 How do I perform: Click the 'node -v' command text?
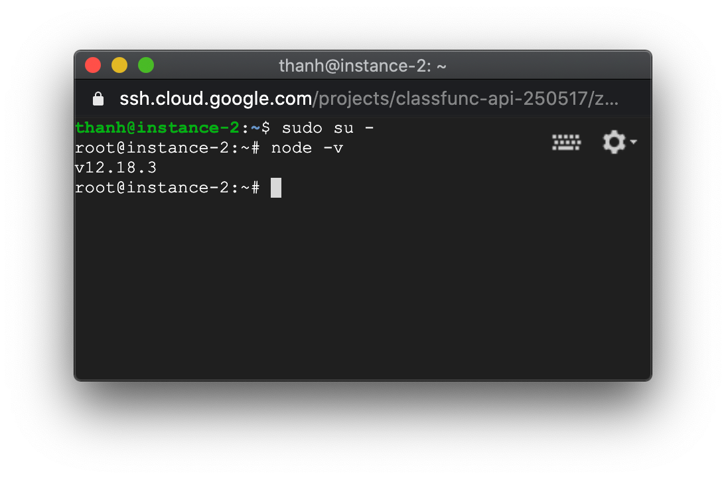point(307,148)
